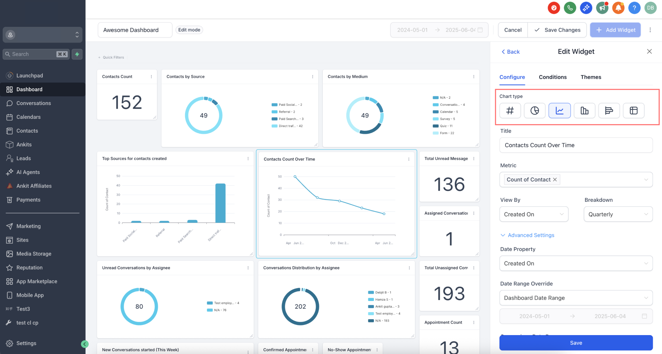Change Breakdown from Quarterly
The image size is (662, 354).
coord(618,214)
